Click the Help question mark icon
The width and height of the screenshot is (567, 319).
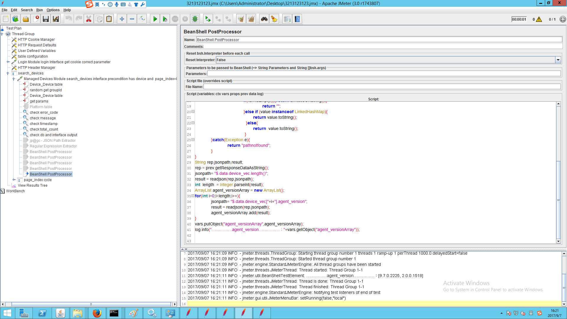297,19
